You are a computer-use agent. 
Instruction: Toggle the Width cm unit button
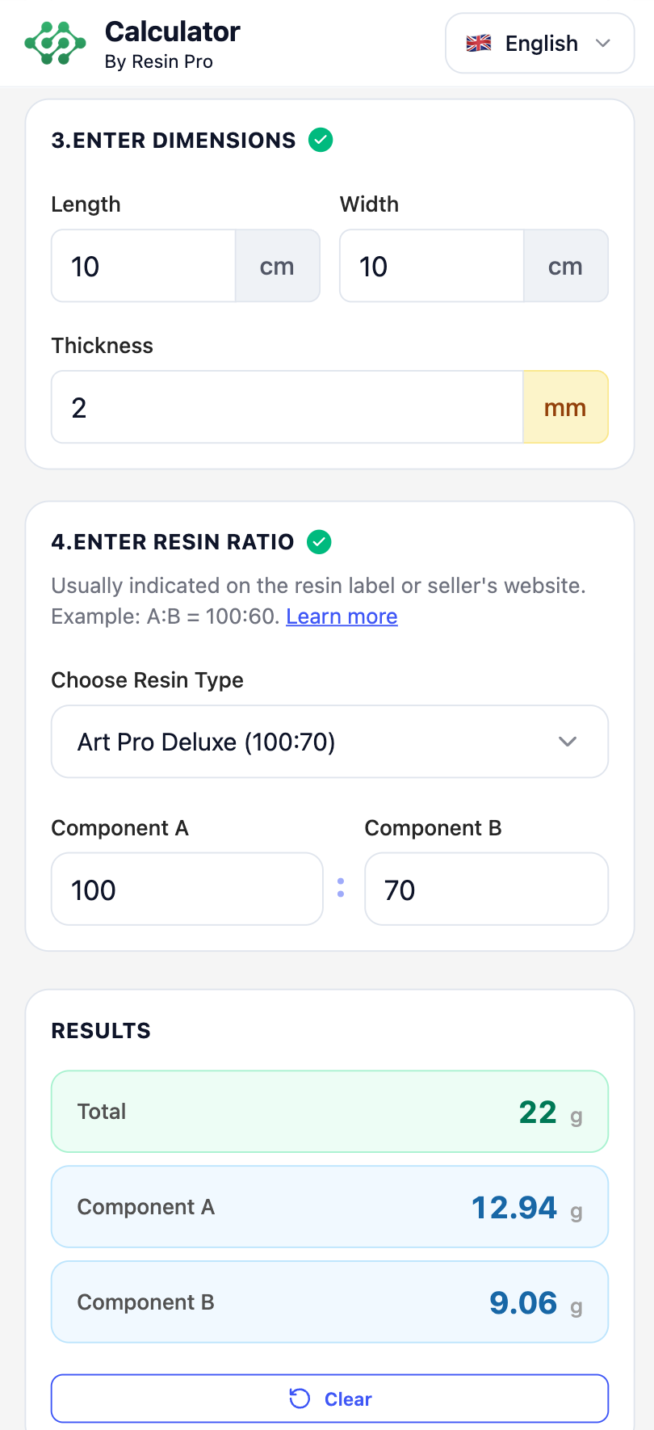point(565,267)
